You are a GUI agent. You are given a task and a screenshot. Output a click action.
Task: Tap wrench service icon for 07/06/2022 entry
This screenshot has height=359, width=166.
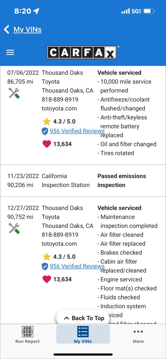coord(14,93)
